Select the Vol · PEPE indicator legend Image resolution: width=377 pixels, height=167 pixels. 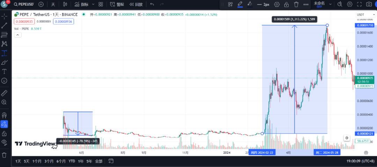point(21,29)
